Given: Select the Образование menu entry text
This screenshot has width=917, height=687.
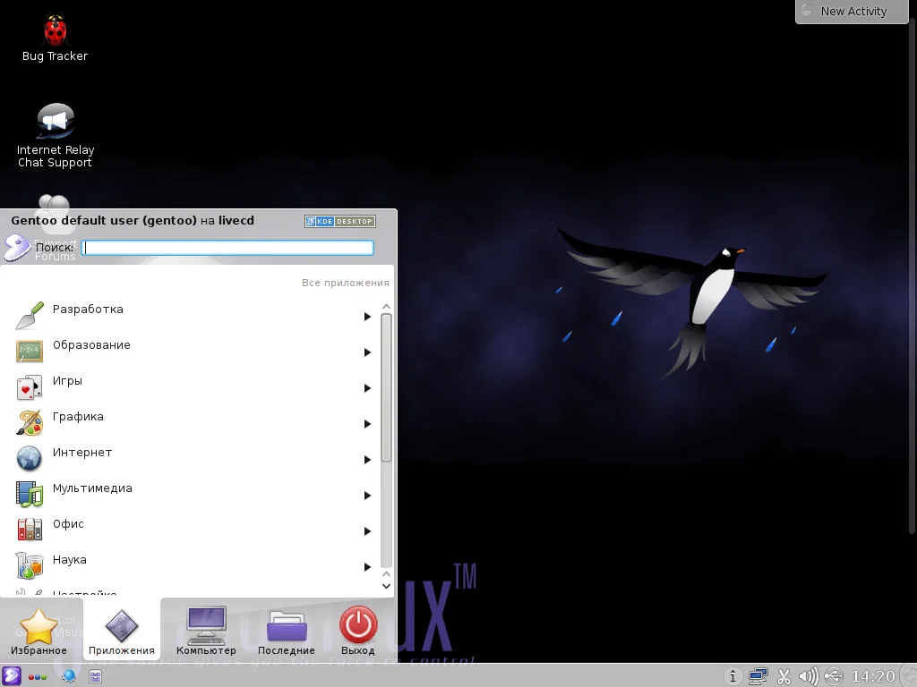Looking at the screenshot, I should point(91,344).
